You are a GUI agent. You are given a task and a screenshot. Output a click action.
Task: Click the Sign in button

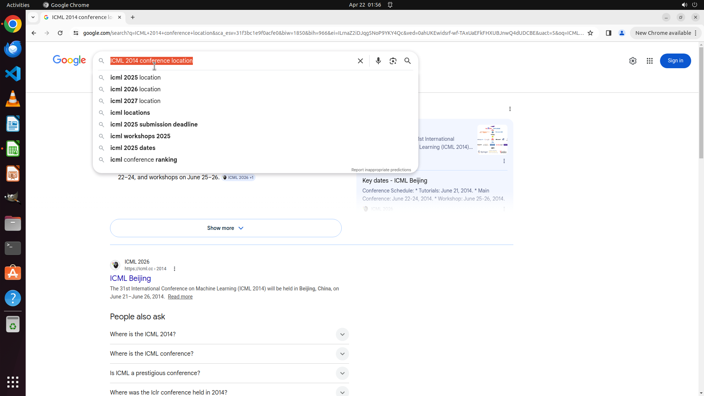[675, 61]
